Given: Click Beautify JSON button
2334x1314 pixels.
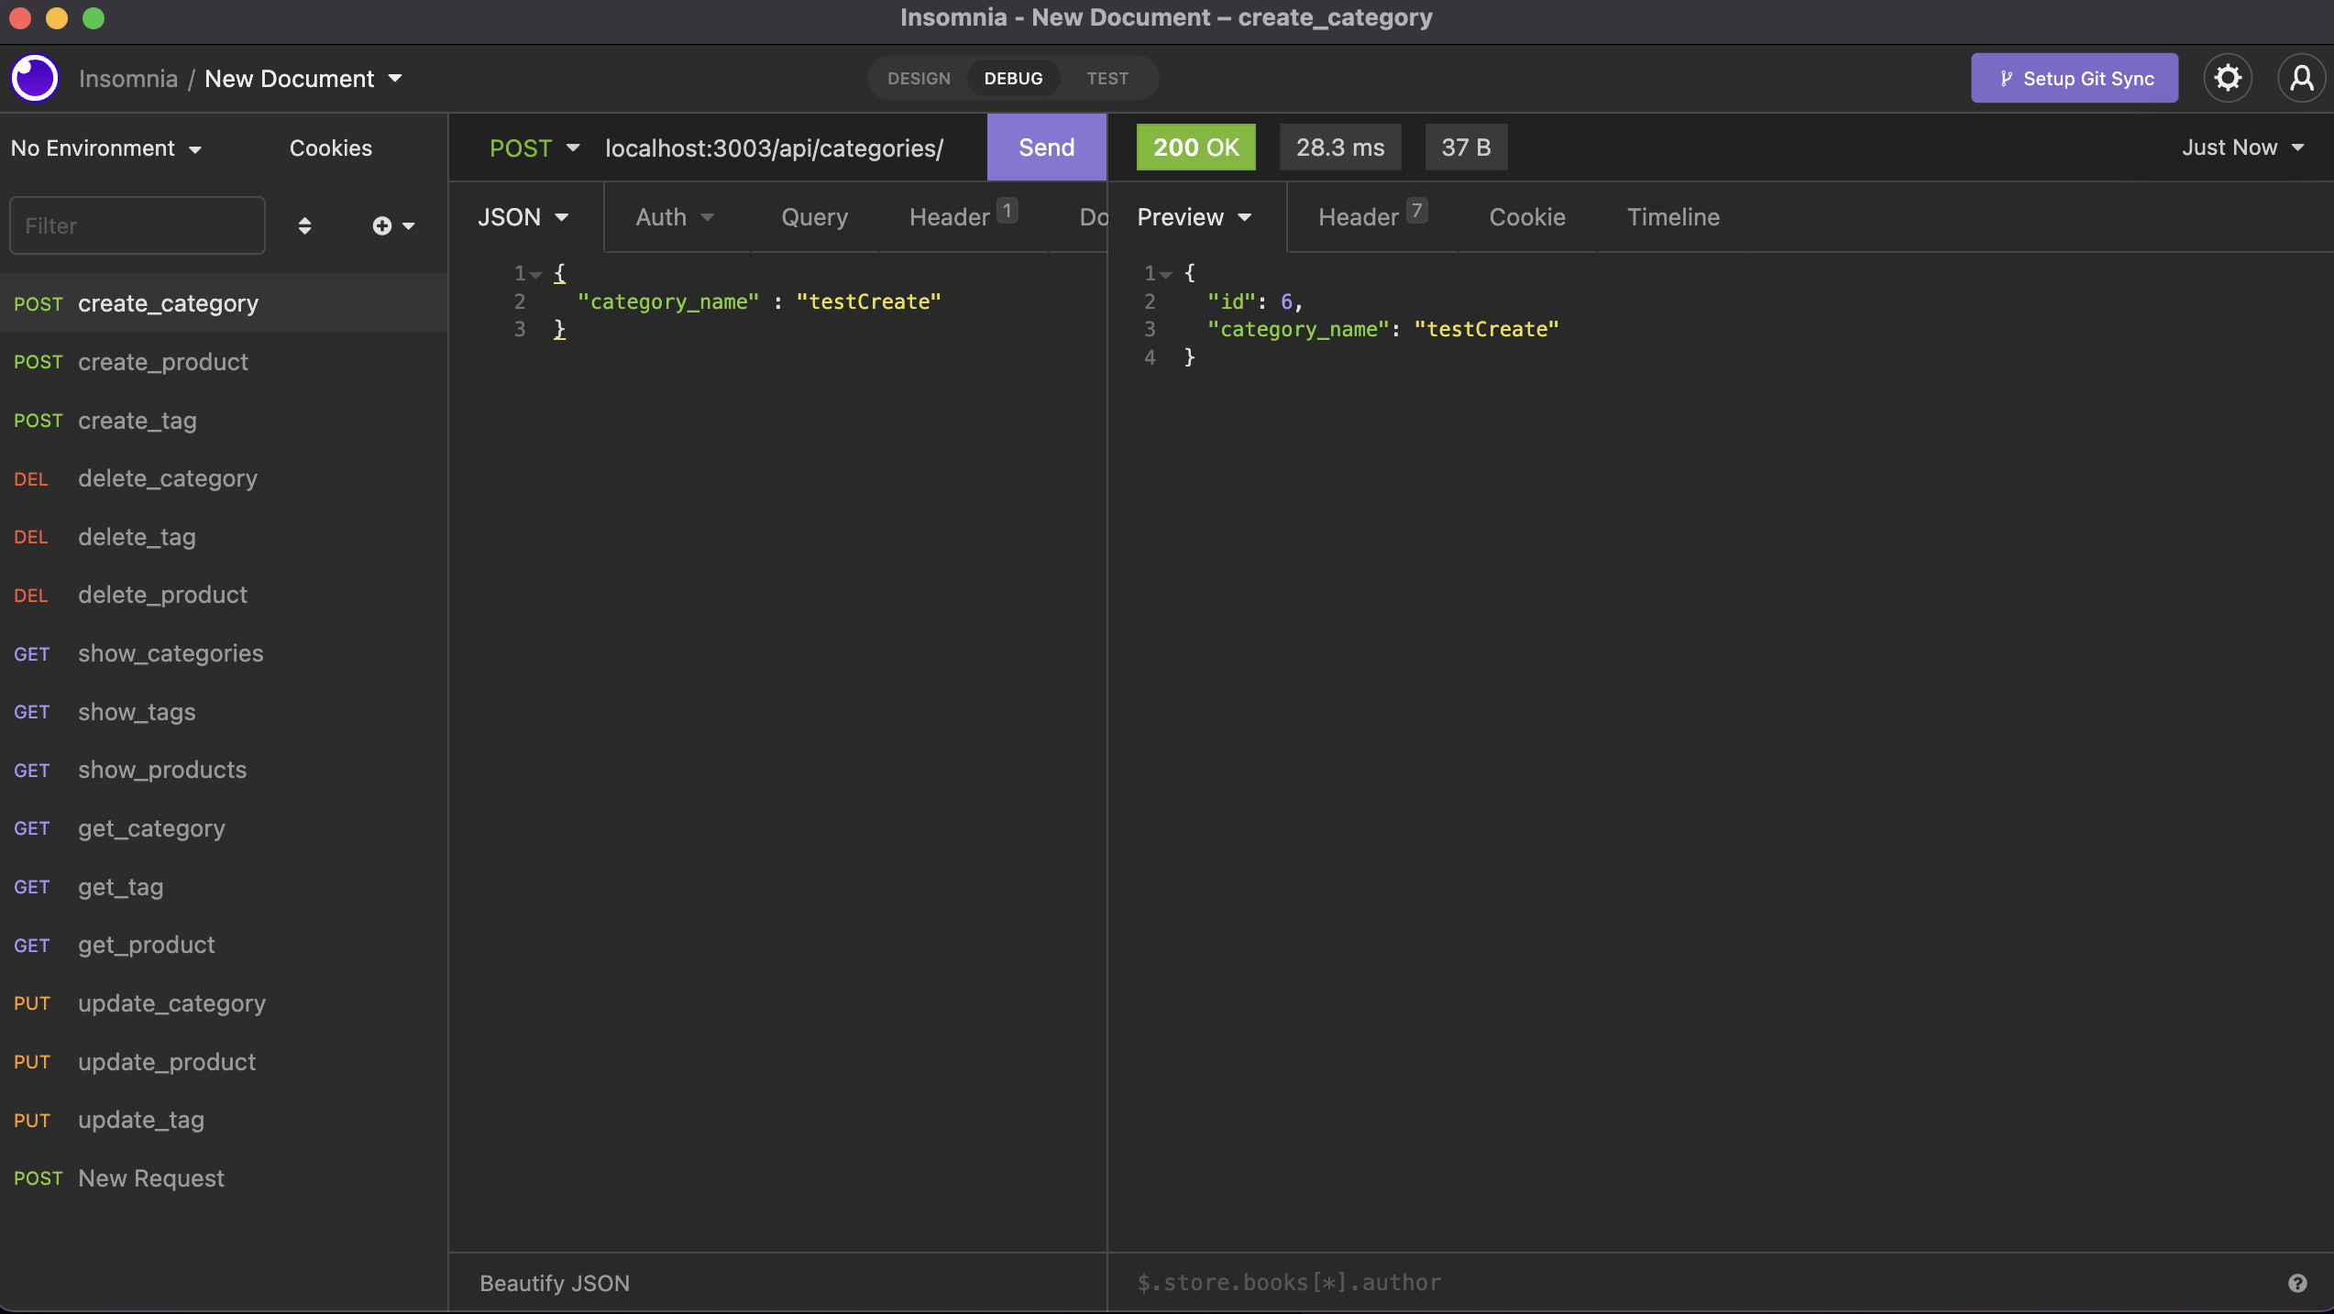Looking at the screenshot, I should (x=555, y=1283).
